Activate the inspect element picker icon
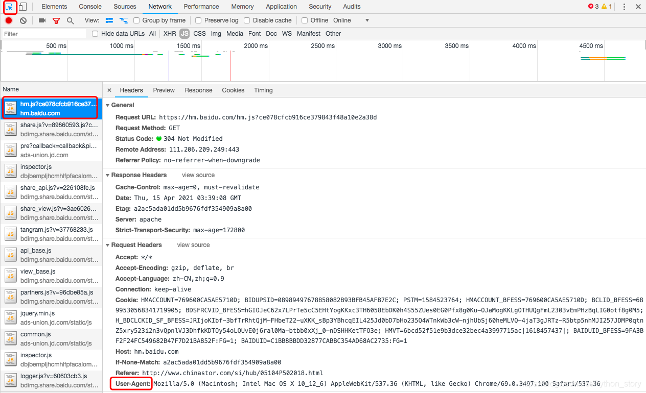The image size is (646, 393). point(9,7)
